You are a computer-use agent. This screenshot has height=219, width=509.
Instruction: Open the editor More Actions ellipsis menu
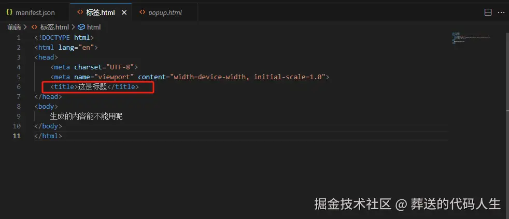[500, 12]
